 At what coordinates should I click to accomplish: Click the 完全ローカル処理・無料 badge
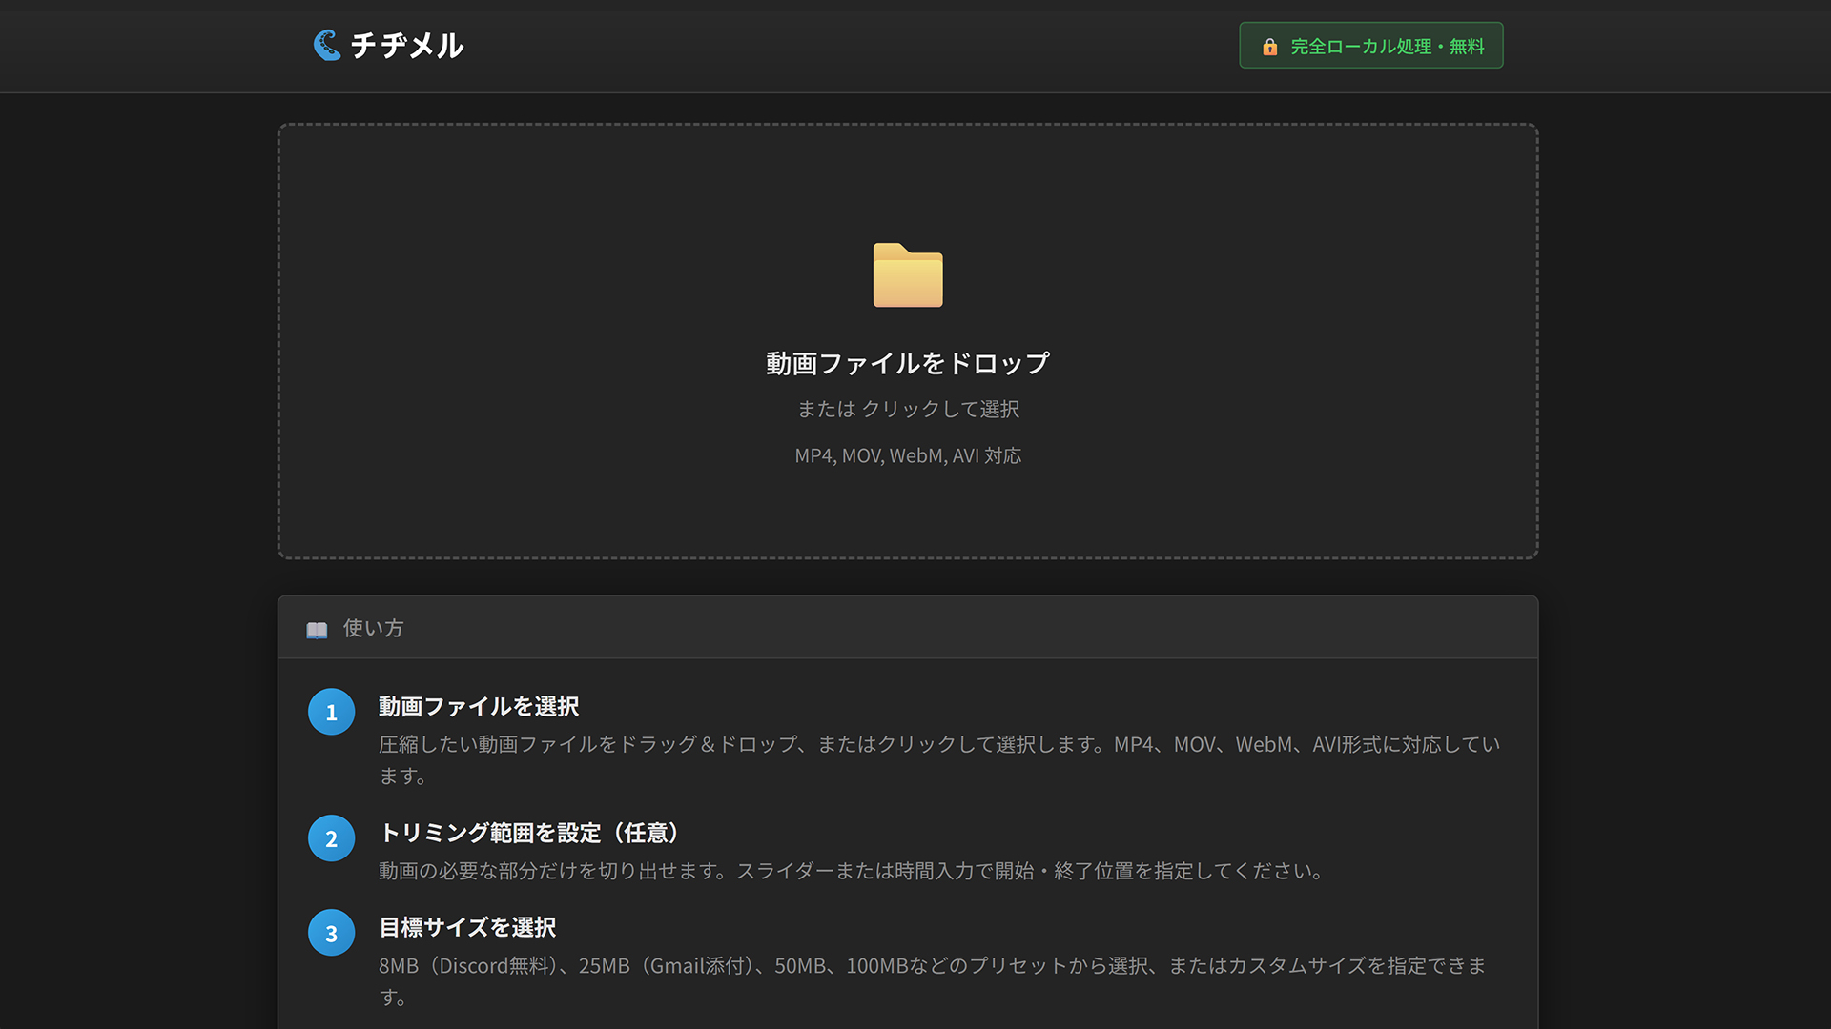point(1386,47)
